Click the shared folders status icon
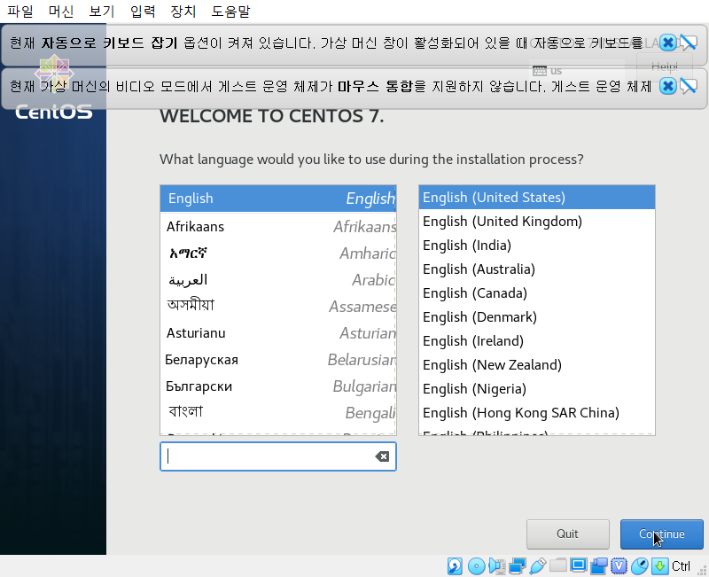The image size is (709, 577). pos(558,565)
